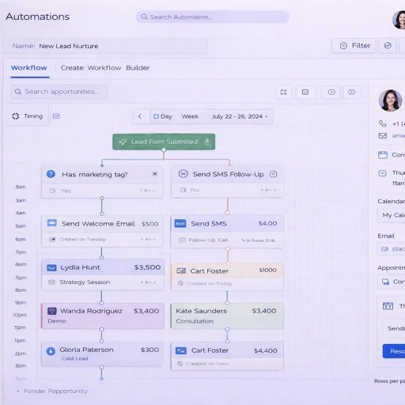The image size is (405, 405).
Task: Click the NOW badge on Send SMS card
Action: 180,224
